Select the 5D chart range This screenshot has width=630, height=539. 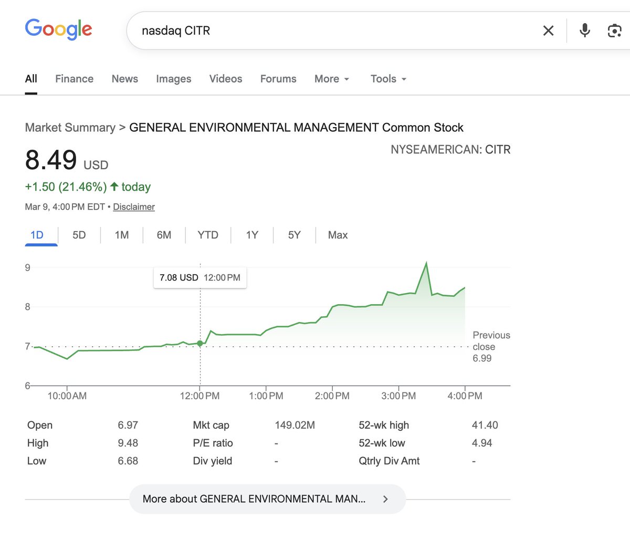tap(79, 235)
